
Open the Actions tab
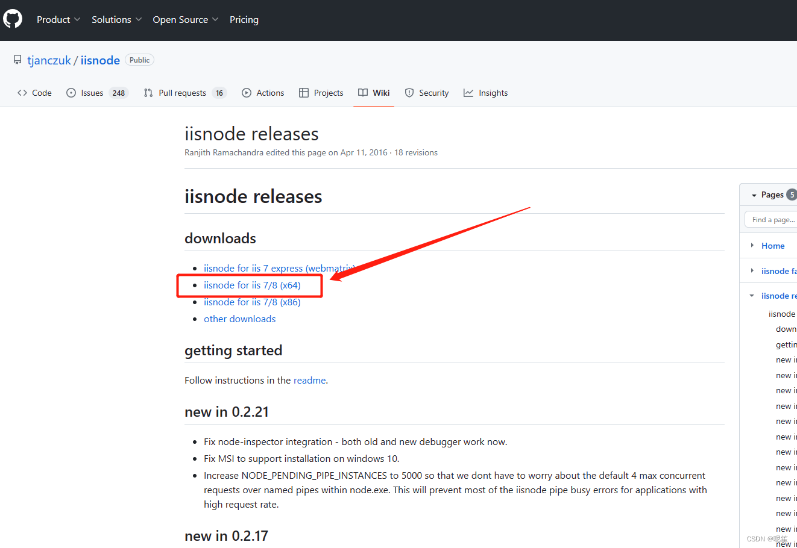pyautogui.click(x=263, y=93)
